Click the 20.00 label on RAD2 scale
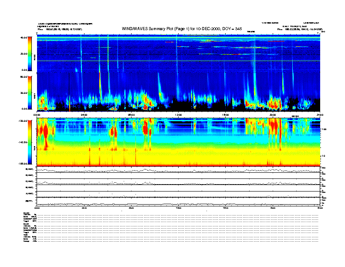Viewport: 345px width, 267px height. [x=24, y=54]
